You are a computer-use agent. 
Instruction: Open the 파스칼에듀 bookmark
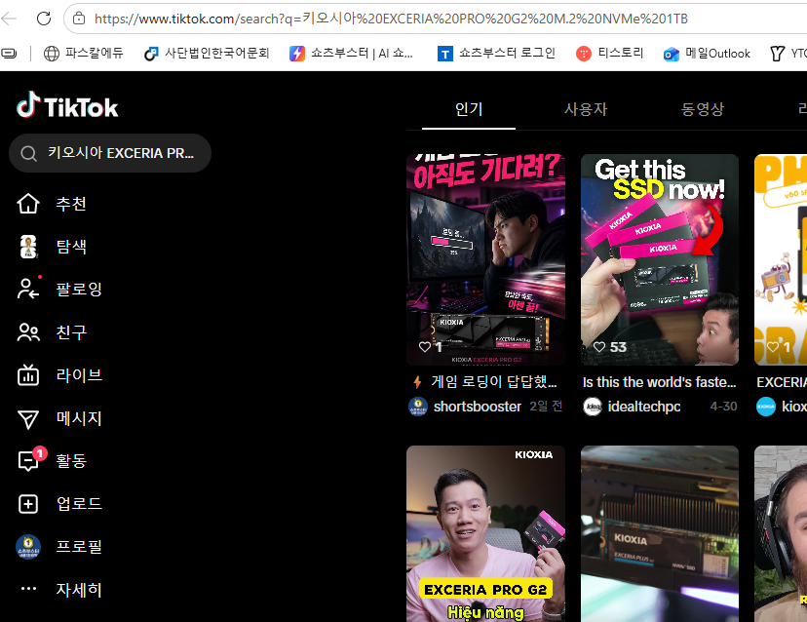click(x=83, y=53)
